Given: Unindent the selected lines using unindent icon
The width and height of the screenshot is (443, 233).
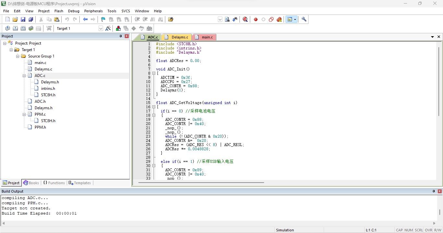Looking at the screenshot, I should (x=145, y=19).
